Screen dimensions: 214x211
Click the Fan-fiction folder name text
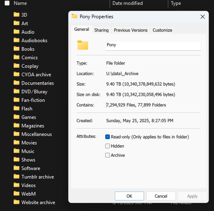[33, 100]
